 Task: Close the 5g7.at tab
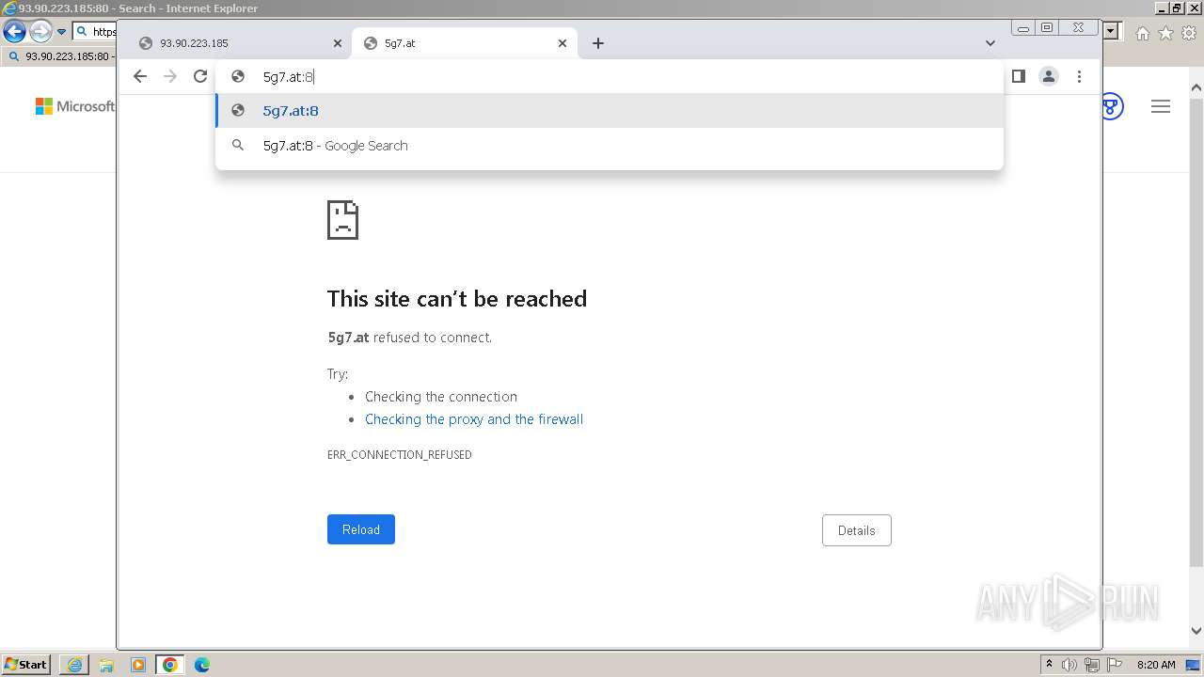coord(562,43)
